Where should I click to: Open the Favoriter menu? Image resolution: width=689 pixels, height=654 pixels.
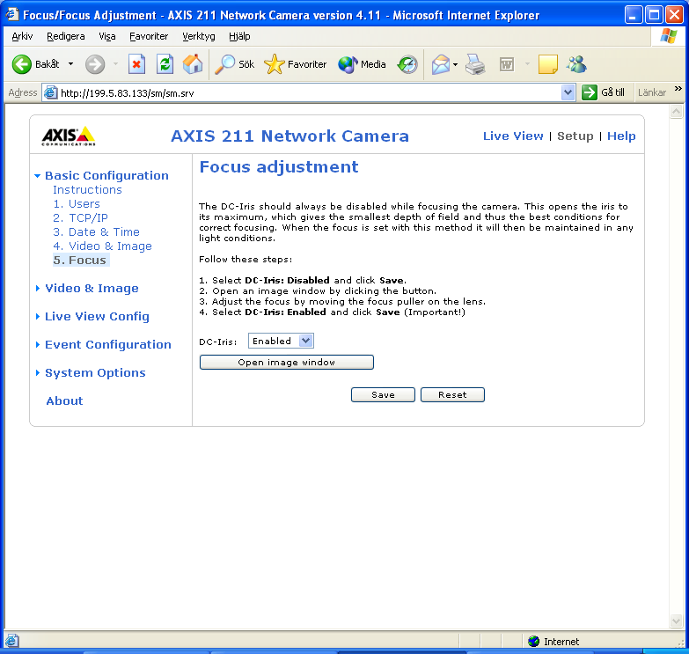(149, 36)
